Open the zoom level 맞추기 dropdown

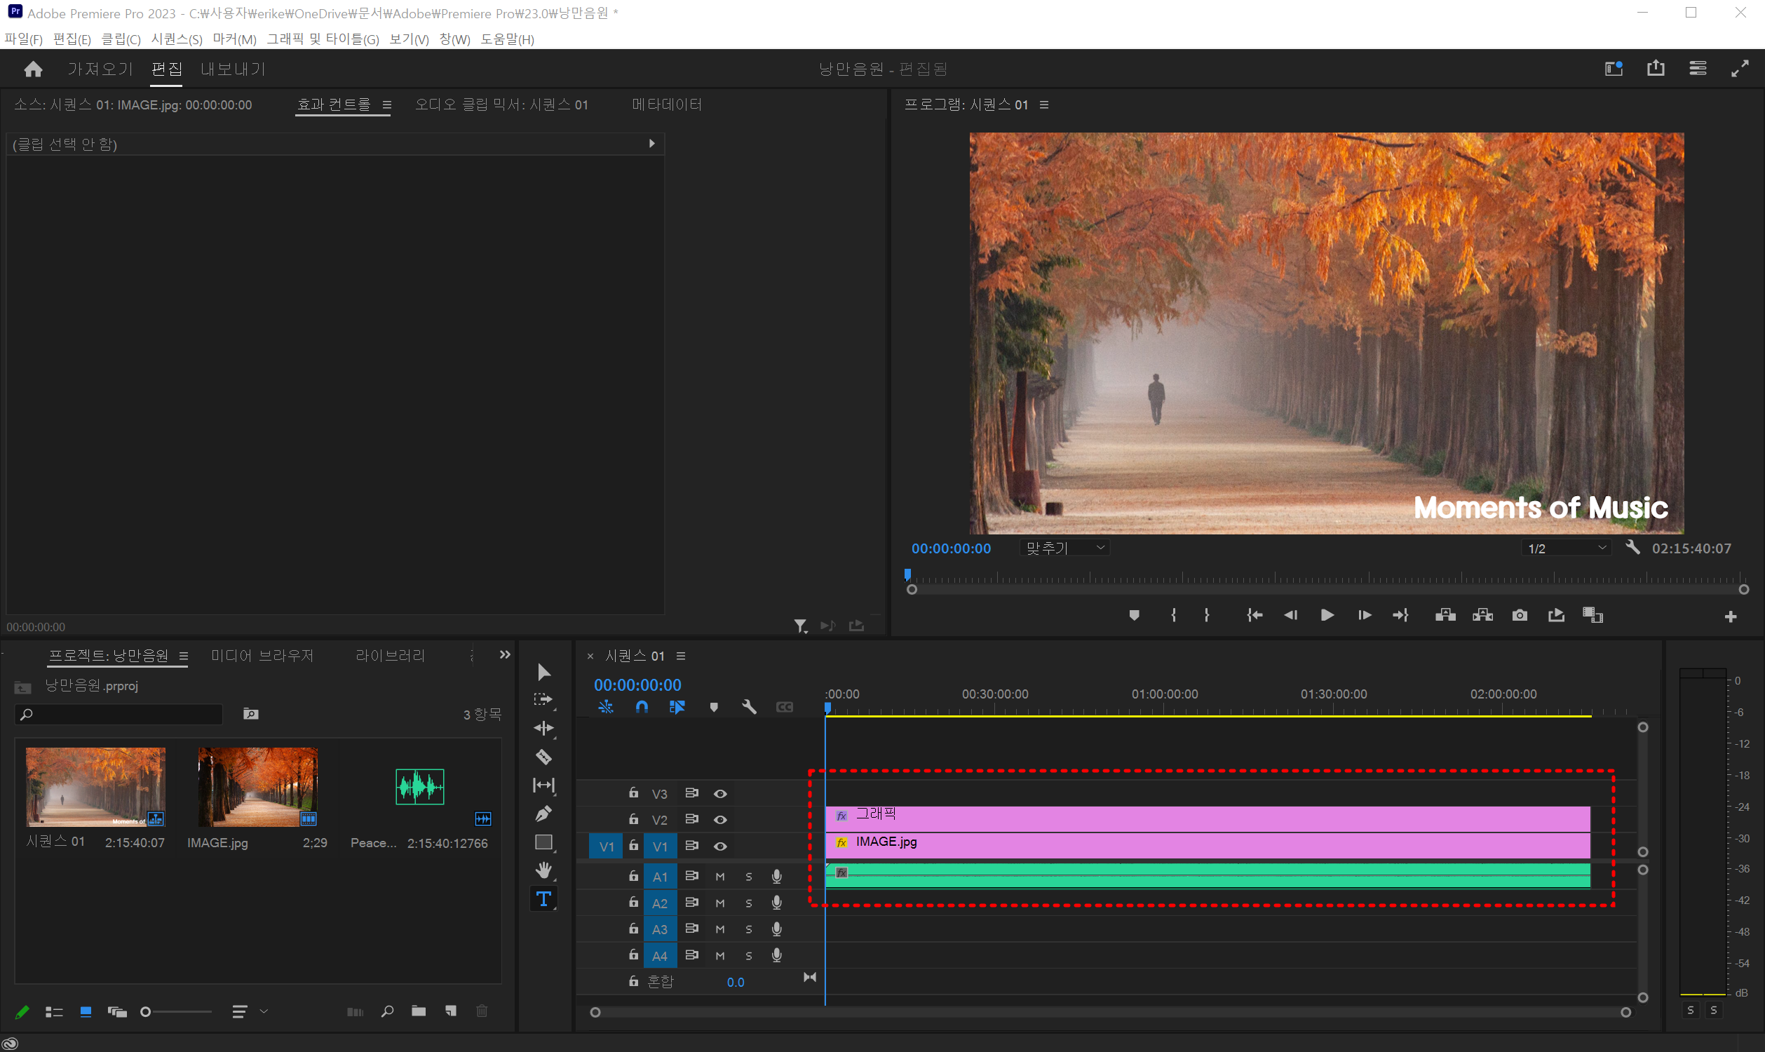pos(1064,548)
